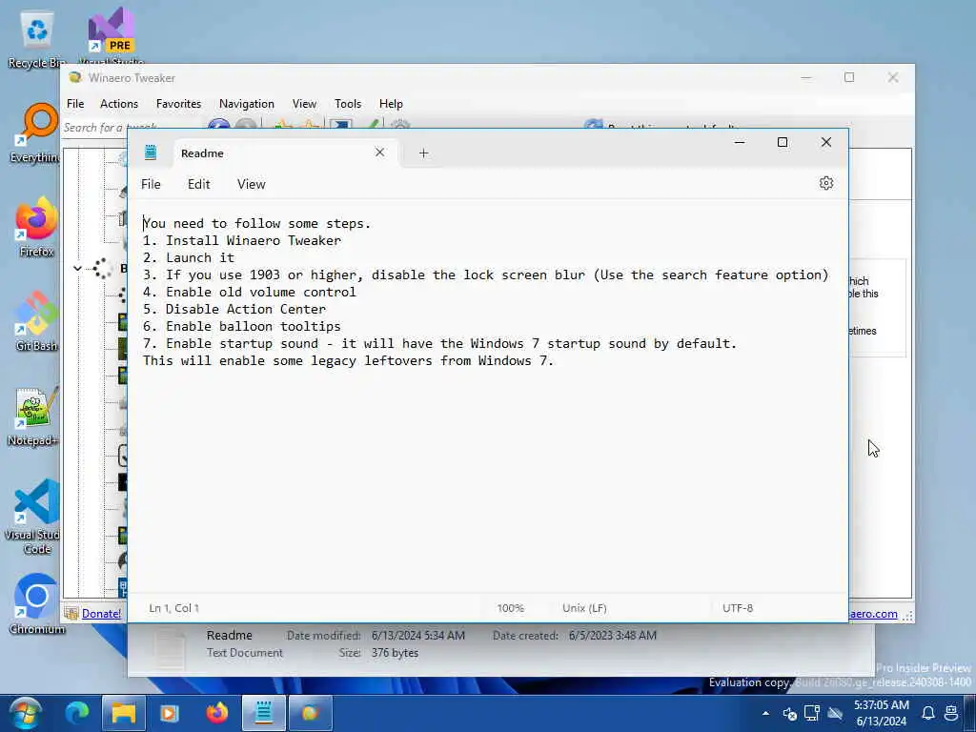
Task: Switch to File Explorer on taskbar
Action: pyautogui.click(x=123, y=713)
